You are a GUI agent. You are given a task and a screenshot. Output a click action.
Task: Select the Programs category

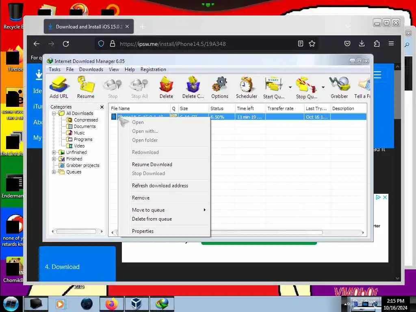[83, 139]
